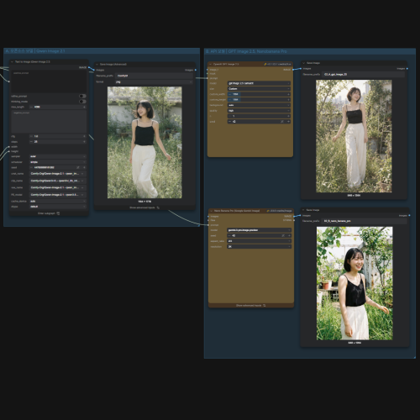Increase the Qwen node seed value
The image size is (420, 420).
pyautogui.click(x=84, y=167)
